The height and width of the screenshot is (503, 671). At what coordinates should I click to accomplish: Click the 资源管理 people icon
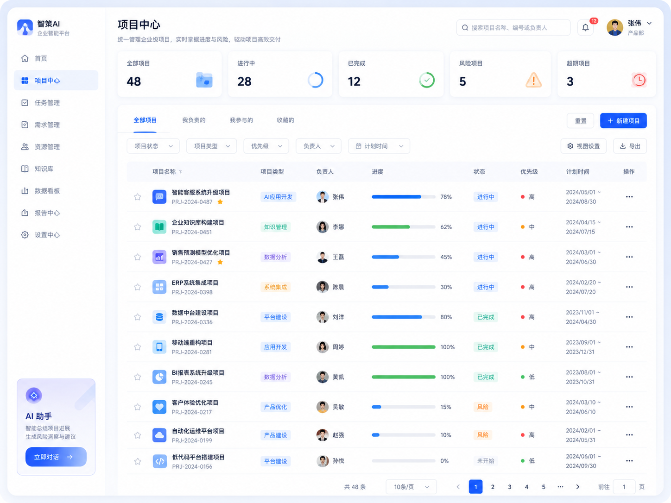(x=25, y=147)
